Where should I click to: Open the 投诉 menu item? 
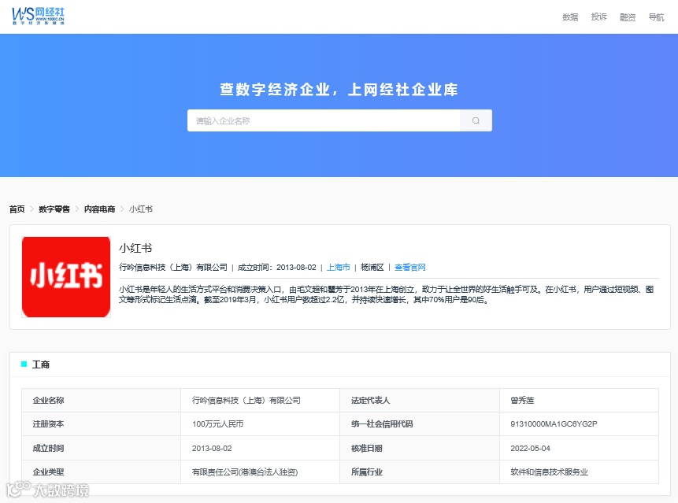coord(599,17)
